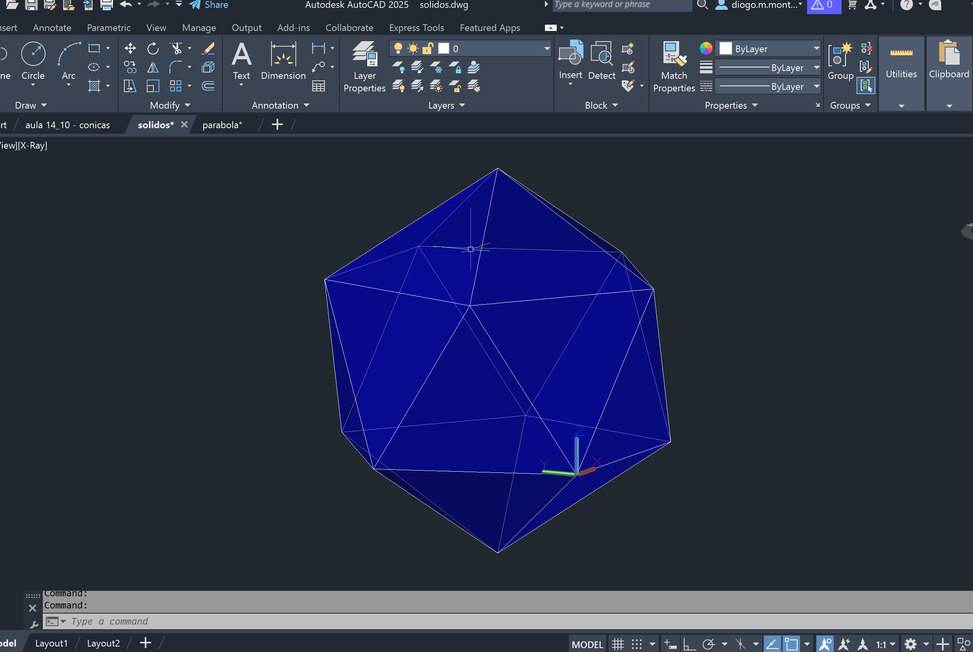
Task: Toggle the drawing grid display
Action: pos(618,644)
